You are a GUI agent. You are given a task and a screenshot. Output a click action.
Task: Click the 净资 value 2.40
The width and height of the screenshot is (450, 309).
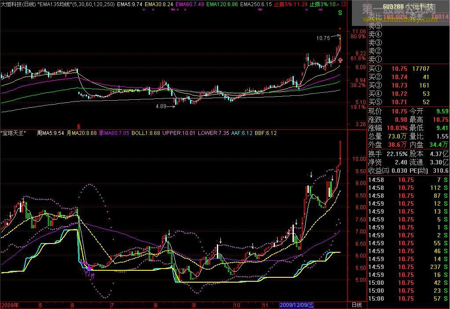coord(401,162)
